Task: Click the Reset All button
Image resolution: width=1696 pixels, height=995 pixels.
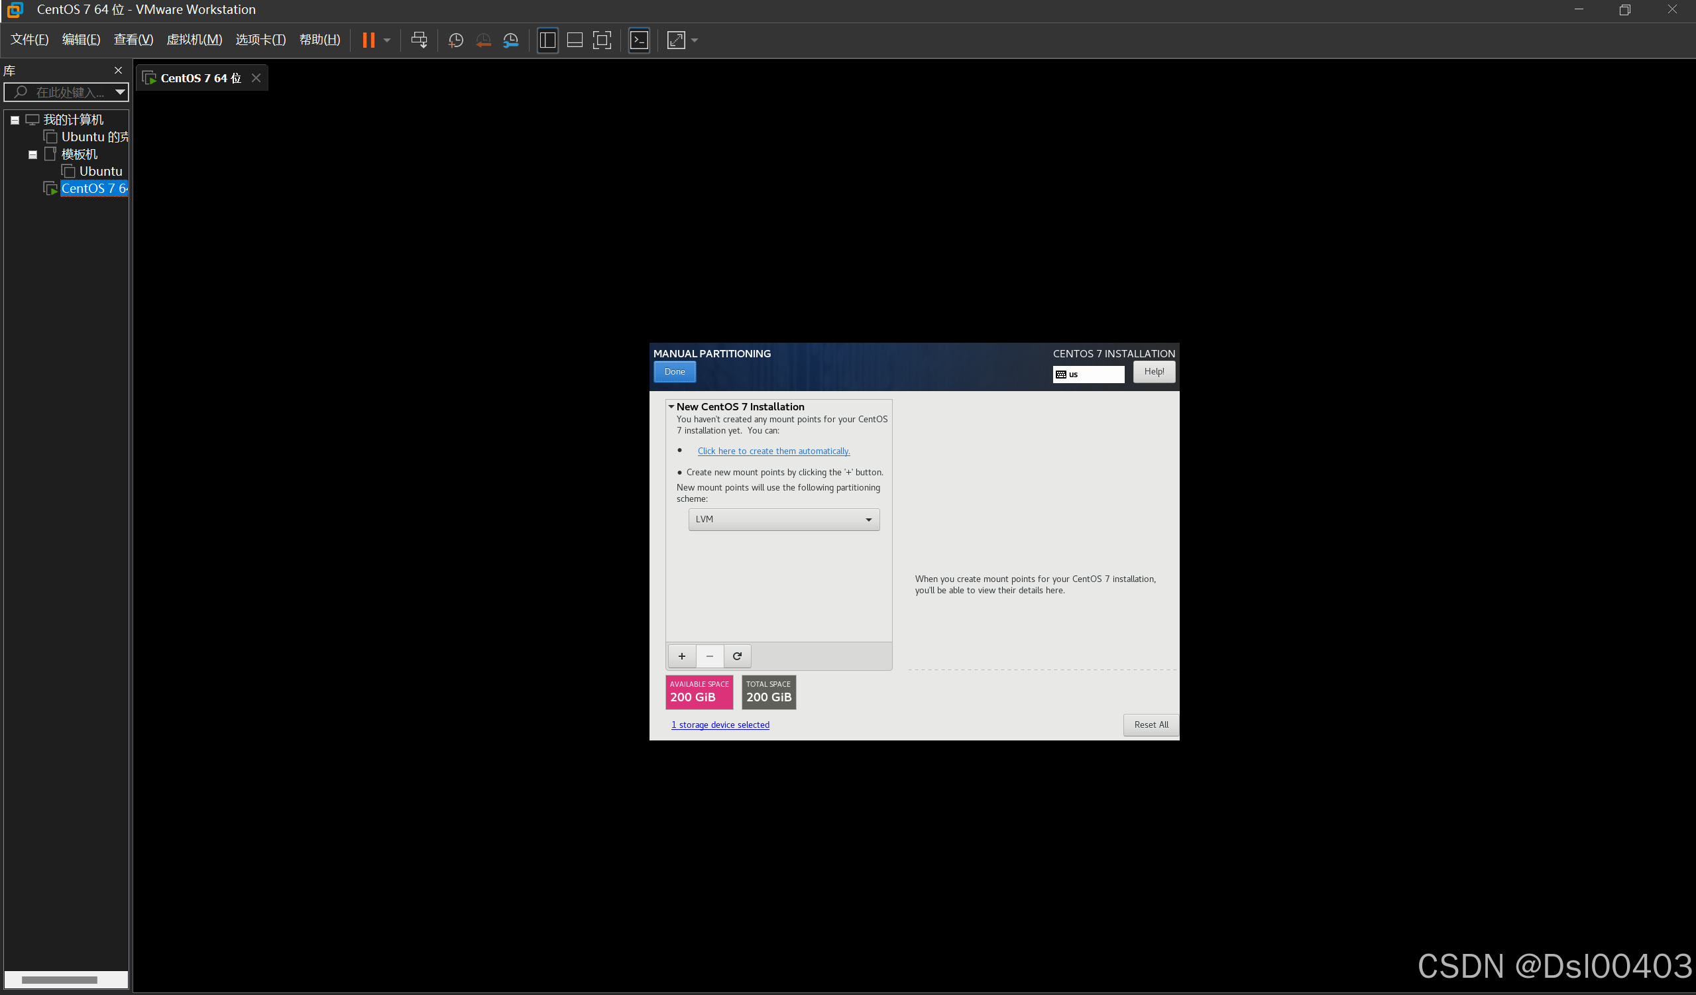Action: pyautogui.click(x=1151, y=725)
